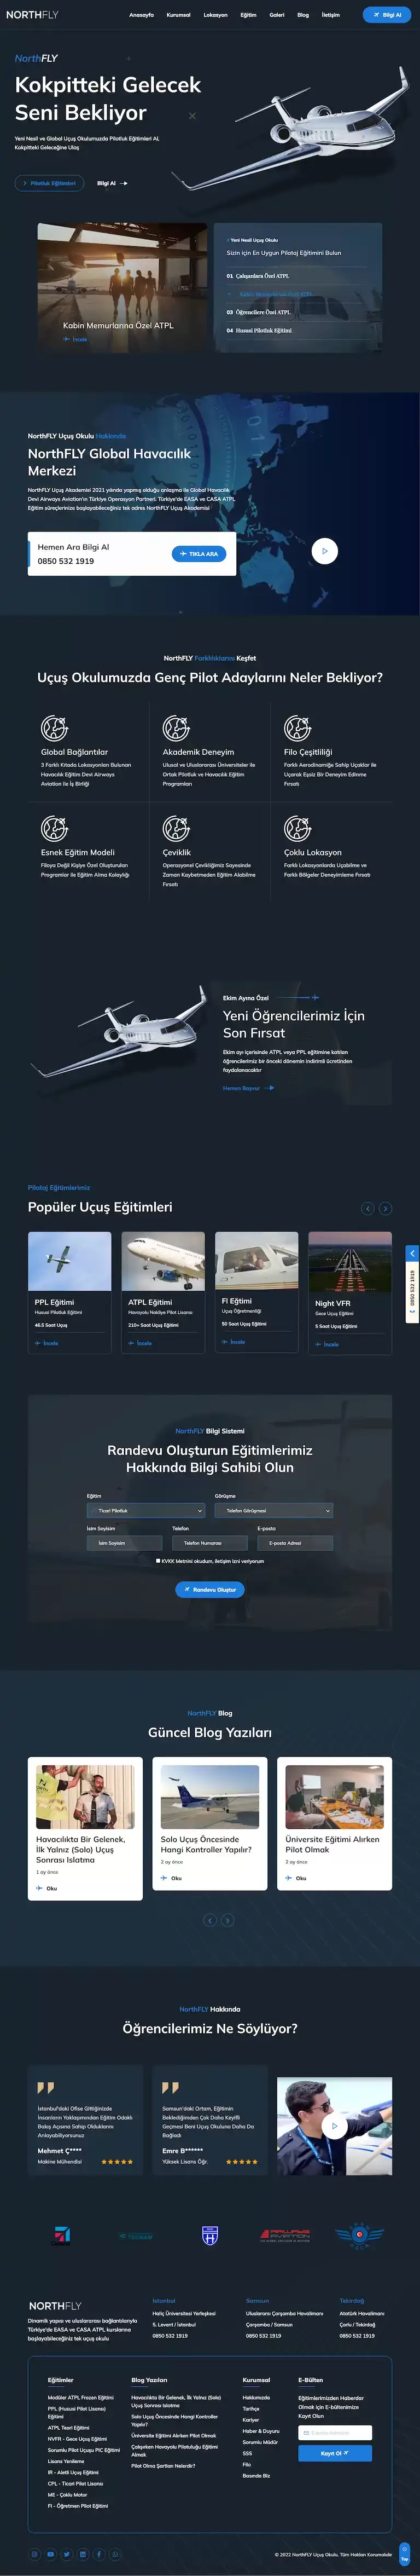Click İncele under PPL Eğitimi
The image size is (420, 2576).
(x=47, y=1343)
